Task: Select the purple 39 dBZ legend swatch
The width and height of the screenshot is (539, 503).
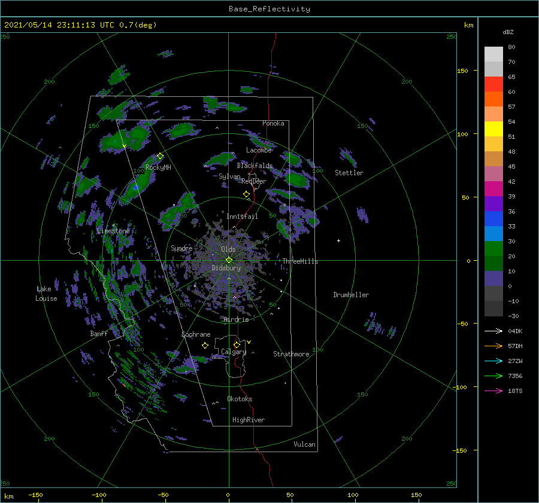Action: pos(493,204)
